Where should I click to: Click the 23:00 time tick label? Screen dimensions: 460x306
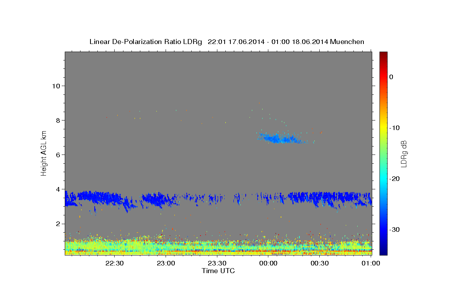tap(166, 263)
